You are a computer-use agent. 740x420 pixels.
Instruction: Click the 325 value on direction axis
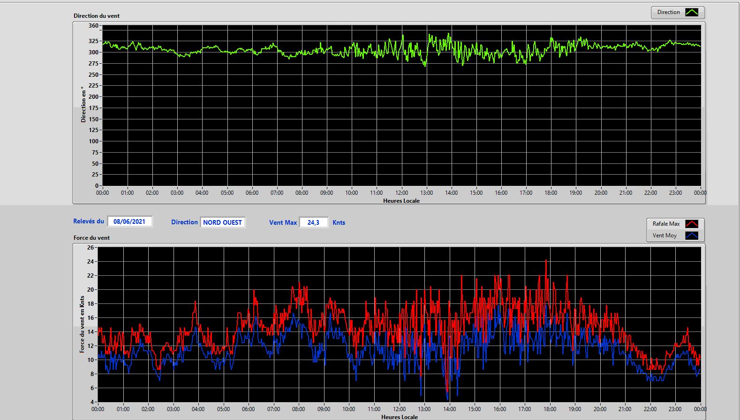coord(93,41)
